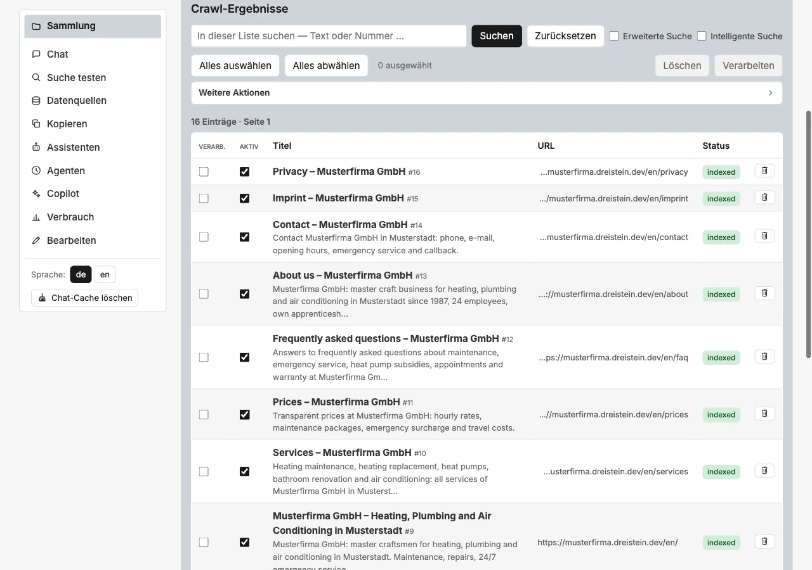Click the Suchen button
812x570 pixels.
coord(497,36)
